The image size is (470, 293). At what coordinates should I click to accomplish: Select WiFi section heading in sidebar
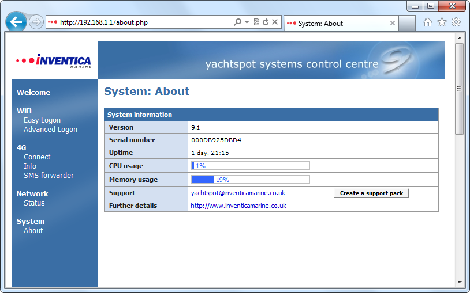click(x=24, y=111)
